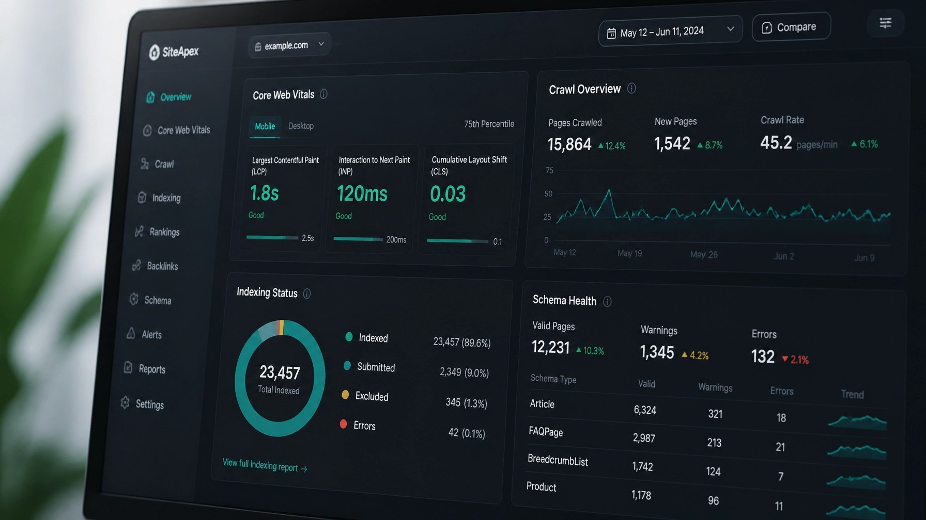Select the Schema sidebar icon

click(134, 299)
